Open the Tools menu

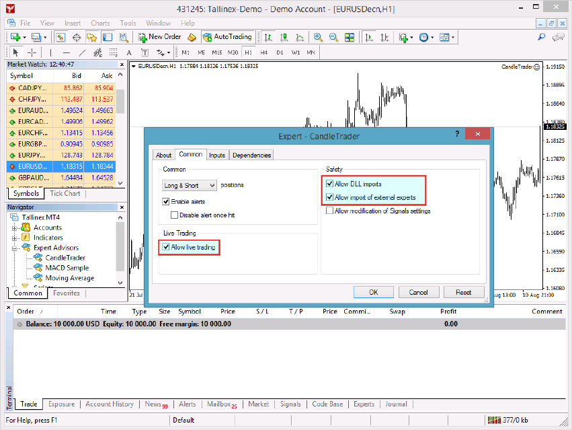tap(128, 23)
